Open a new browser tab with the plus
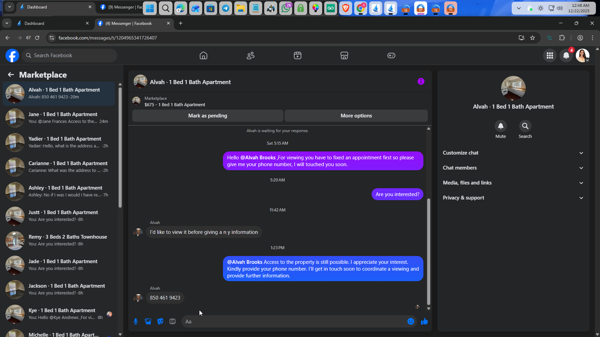The width and height of the screenshot is (600, 337). (181, 23)
